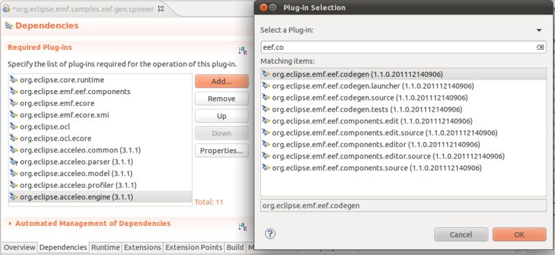Image resolution: width=555 pixels, height=255 pixels.
Task: Click the Remove button
Action: [221, 98]
